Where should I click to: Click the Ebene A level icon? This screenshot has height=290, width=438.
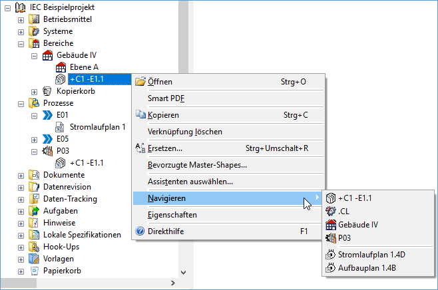click(x=61, y=67)
